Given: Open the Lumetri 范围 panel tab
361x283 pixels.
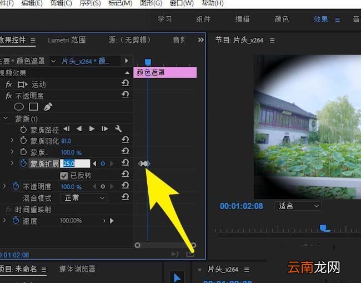Looking at the screenshot, I should pyautogui.click(x=67, y=40).
